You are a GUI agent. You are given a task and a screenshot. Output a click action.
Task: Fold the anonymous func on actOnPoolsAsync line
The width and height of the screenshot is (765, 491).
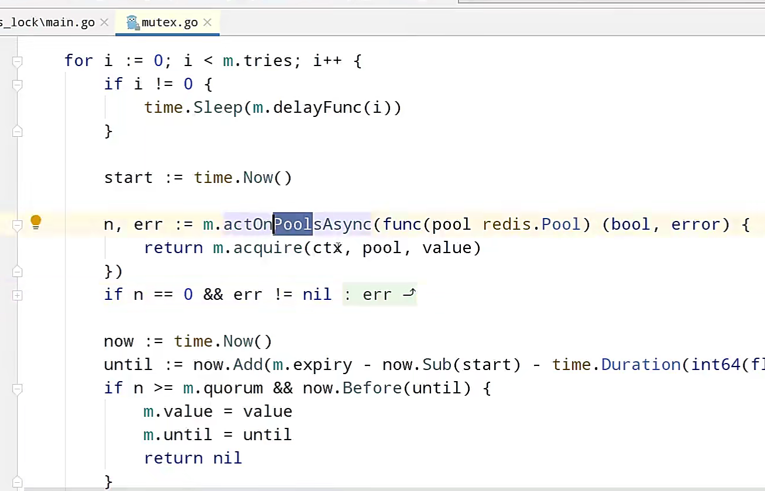click(18, 225)
